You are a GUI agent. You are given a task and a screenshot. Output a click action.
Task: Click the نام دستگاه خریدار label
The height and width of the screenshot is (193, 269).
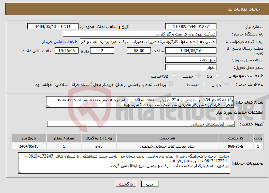tap(248, 34)
